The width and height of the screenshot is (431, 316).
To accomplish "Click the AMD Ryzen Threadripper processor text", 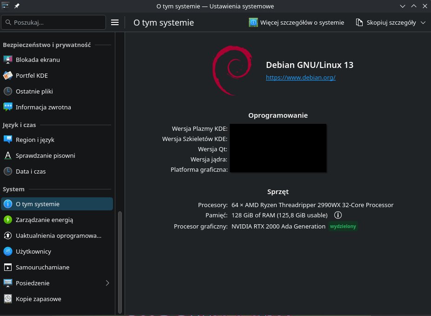I will 312,205.
